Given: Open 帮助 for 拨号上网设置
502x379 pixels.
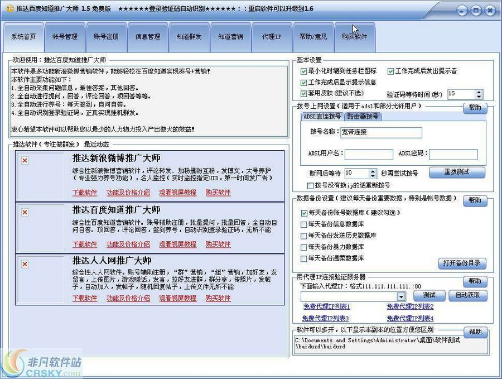Looking at the screenshot, I should pyautogui.click(x=475, y=108).
